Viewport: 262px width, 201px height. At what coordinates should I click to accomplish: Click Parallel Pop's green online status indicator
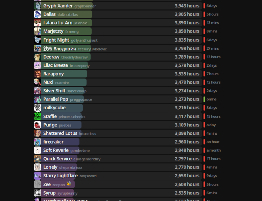204,99
